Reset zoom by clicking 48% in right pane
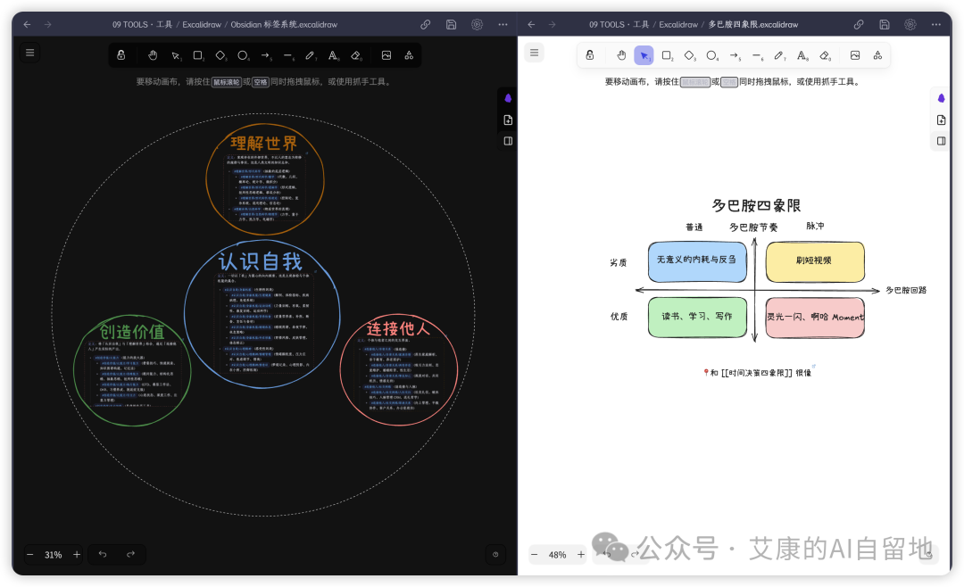Image resolution: width=964 pixels, height=587 pixels. click(558, 554)
